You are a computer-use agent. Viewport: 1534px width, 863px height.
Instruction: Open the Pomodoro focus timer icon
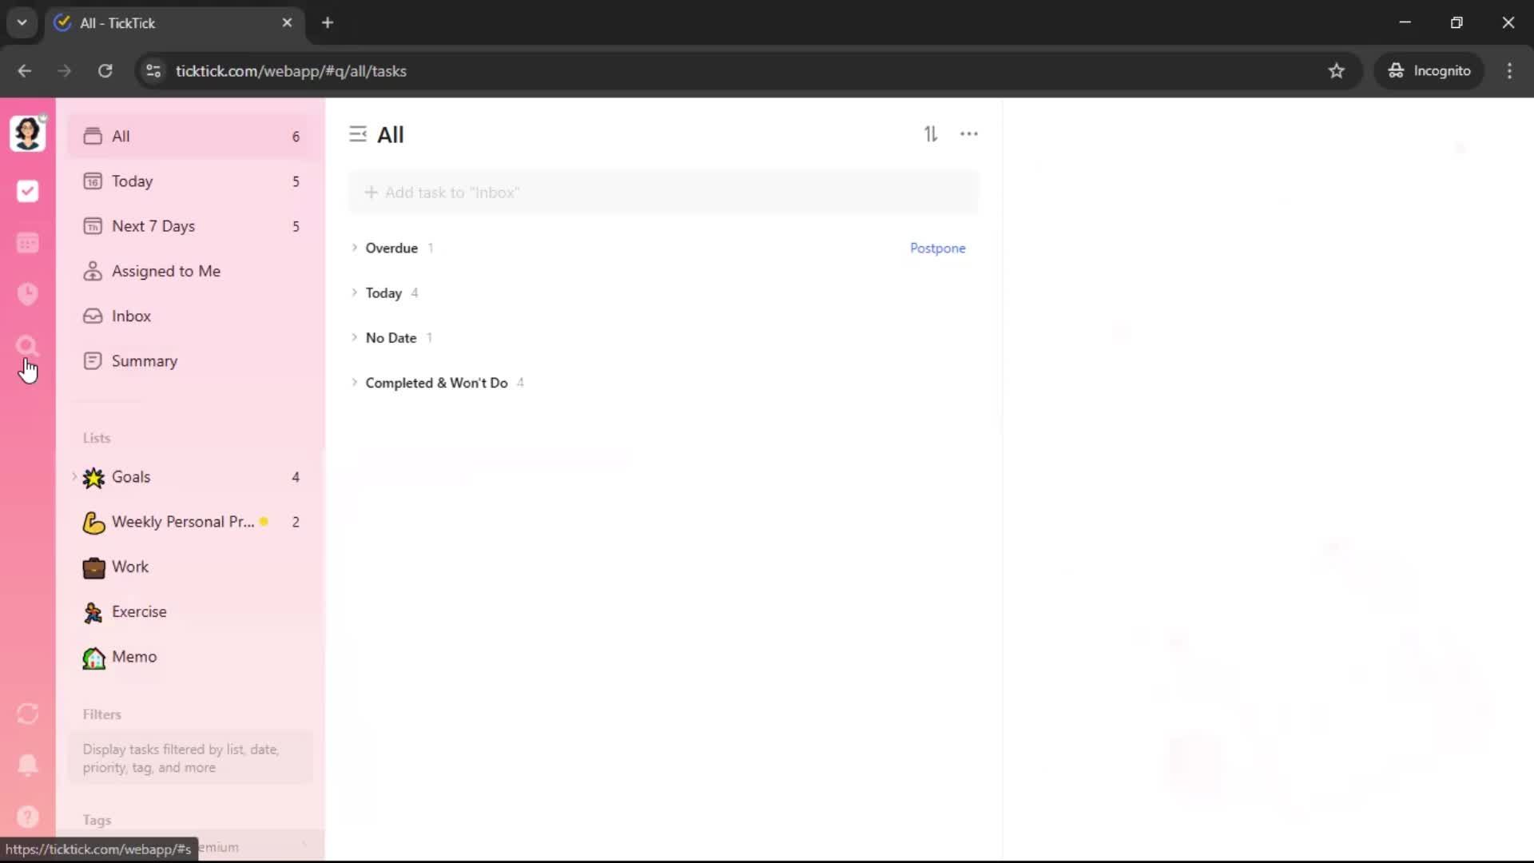[x=27, y=294]
